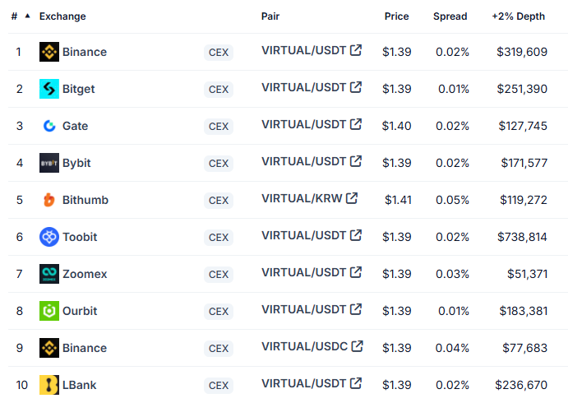
Task: Sort table by Spread column header
Action: click(450, 16)
